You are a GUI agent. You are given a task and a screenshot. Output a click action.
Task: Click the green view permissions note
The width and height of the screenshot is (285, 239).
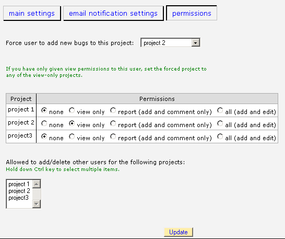coord(106,72)
